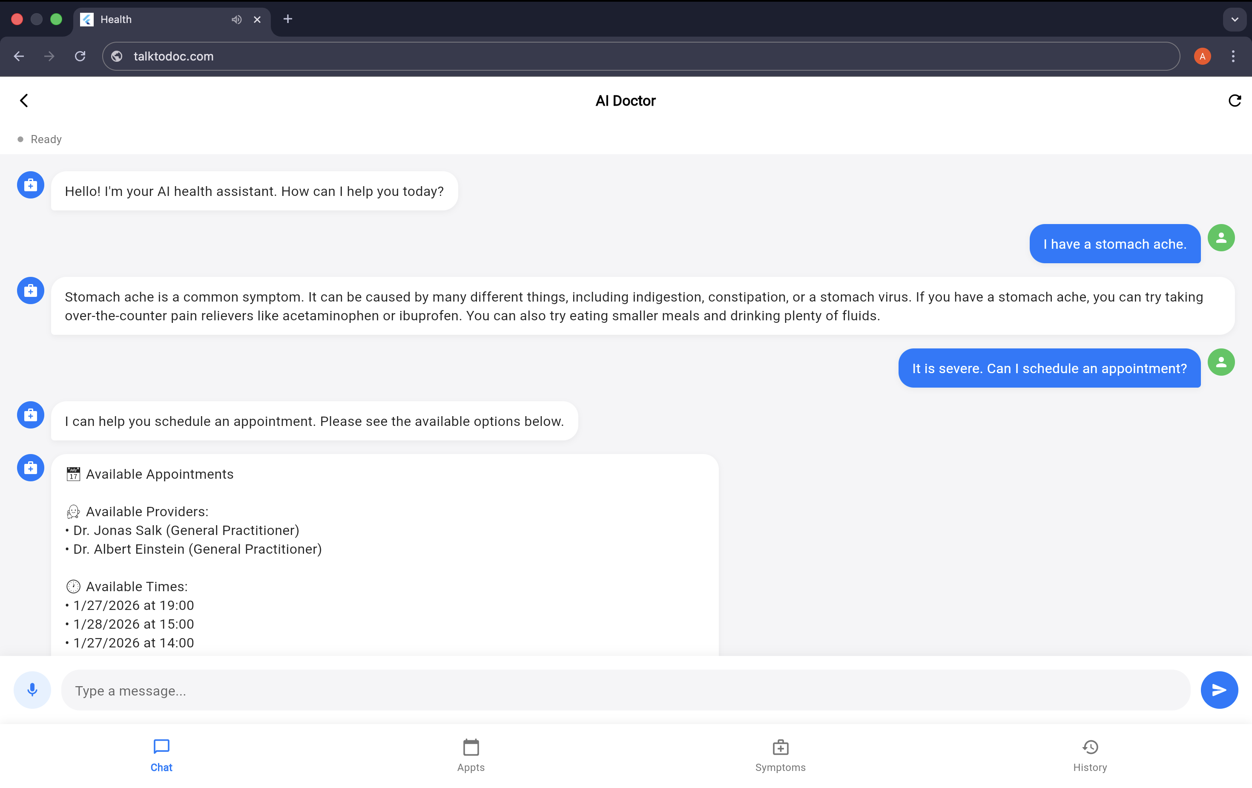The height and width of the screenshot is (788, 1252).
Task: Click the site info globe icon
Action: (117, 56)
